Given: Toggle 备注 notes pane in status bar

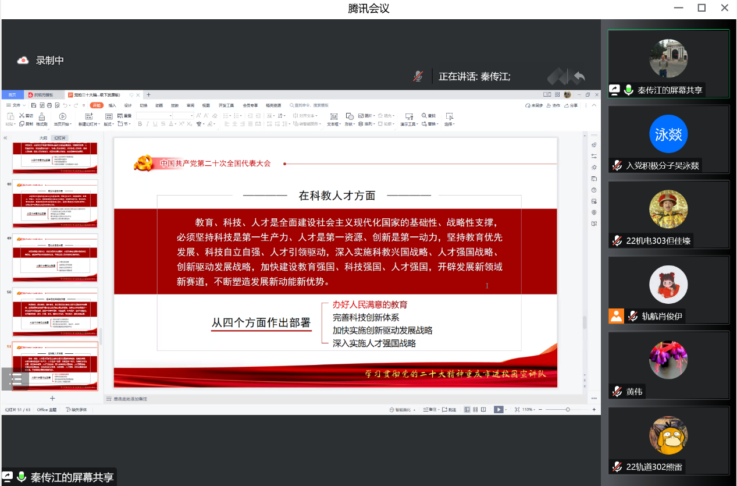Looking at the screenshot, I should point(431,410).
